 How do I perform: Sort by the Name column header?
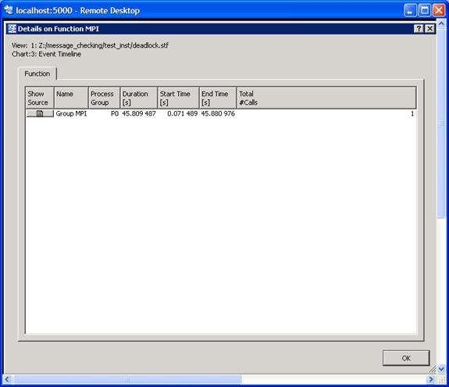71,98
